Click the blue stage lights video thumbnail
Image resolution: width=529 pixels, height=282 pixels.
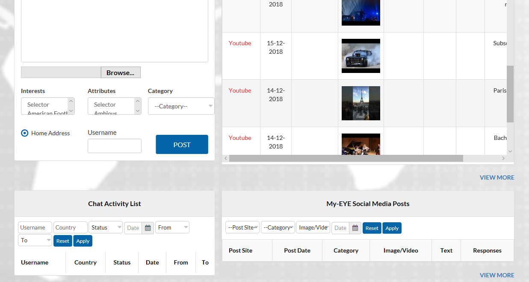(x=361, y=13)
